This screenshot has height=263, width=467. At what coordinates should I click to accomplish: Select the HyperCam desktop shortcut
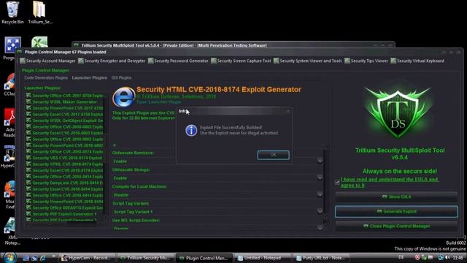pyautogui.click(x=9, y=156)
